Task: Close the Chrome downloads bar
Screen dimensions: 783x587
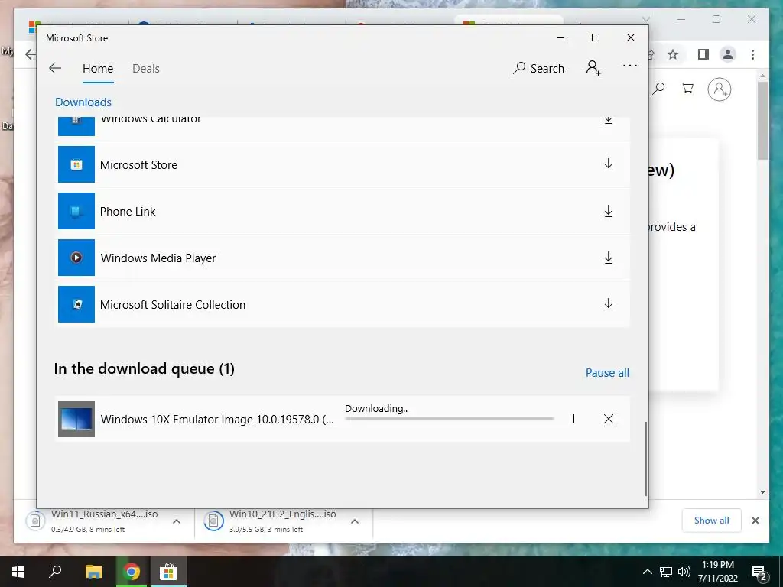Action: pos(755,521)
